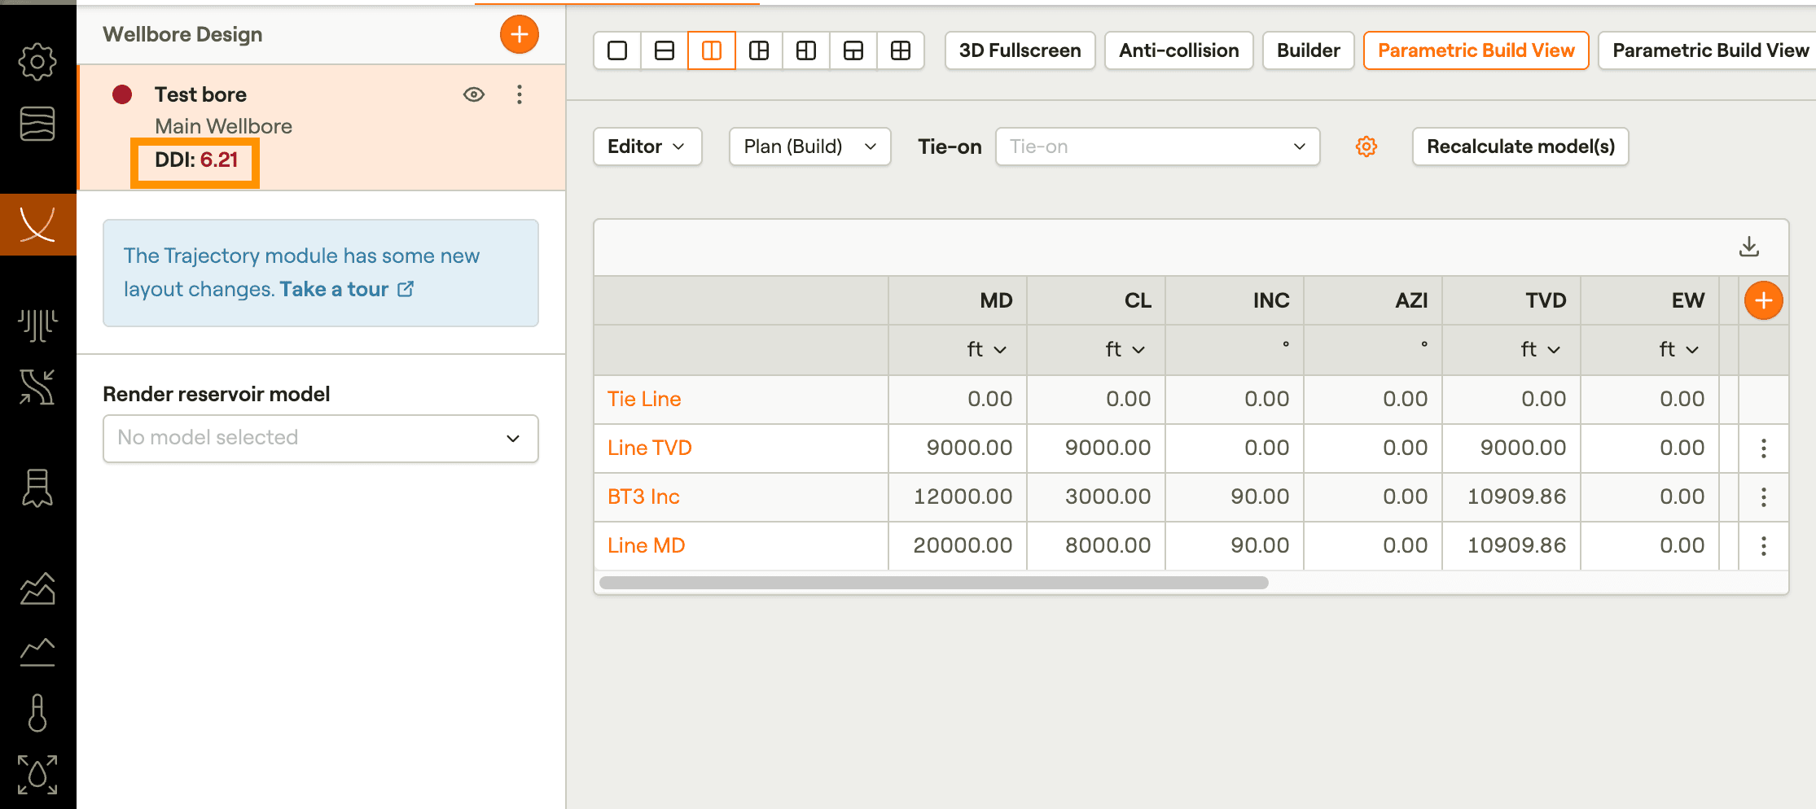Open Test bore three-dot options menu
This screenshot has width=1816, height=809.
[519, 94]
